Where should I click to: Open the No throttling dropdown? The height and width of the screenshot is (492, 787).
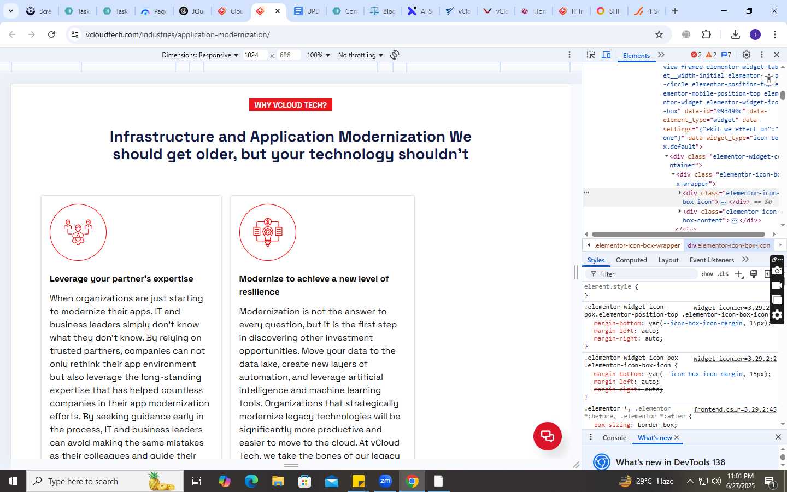click(361, 55)
